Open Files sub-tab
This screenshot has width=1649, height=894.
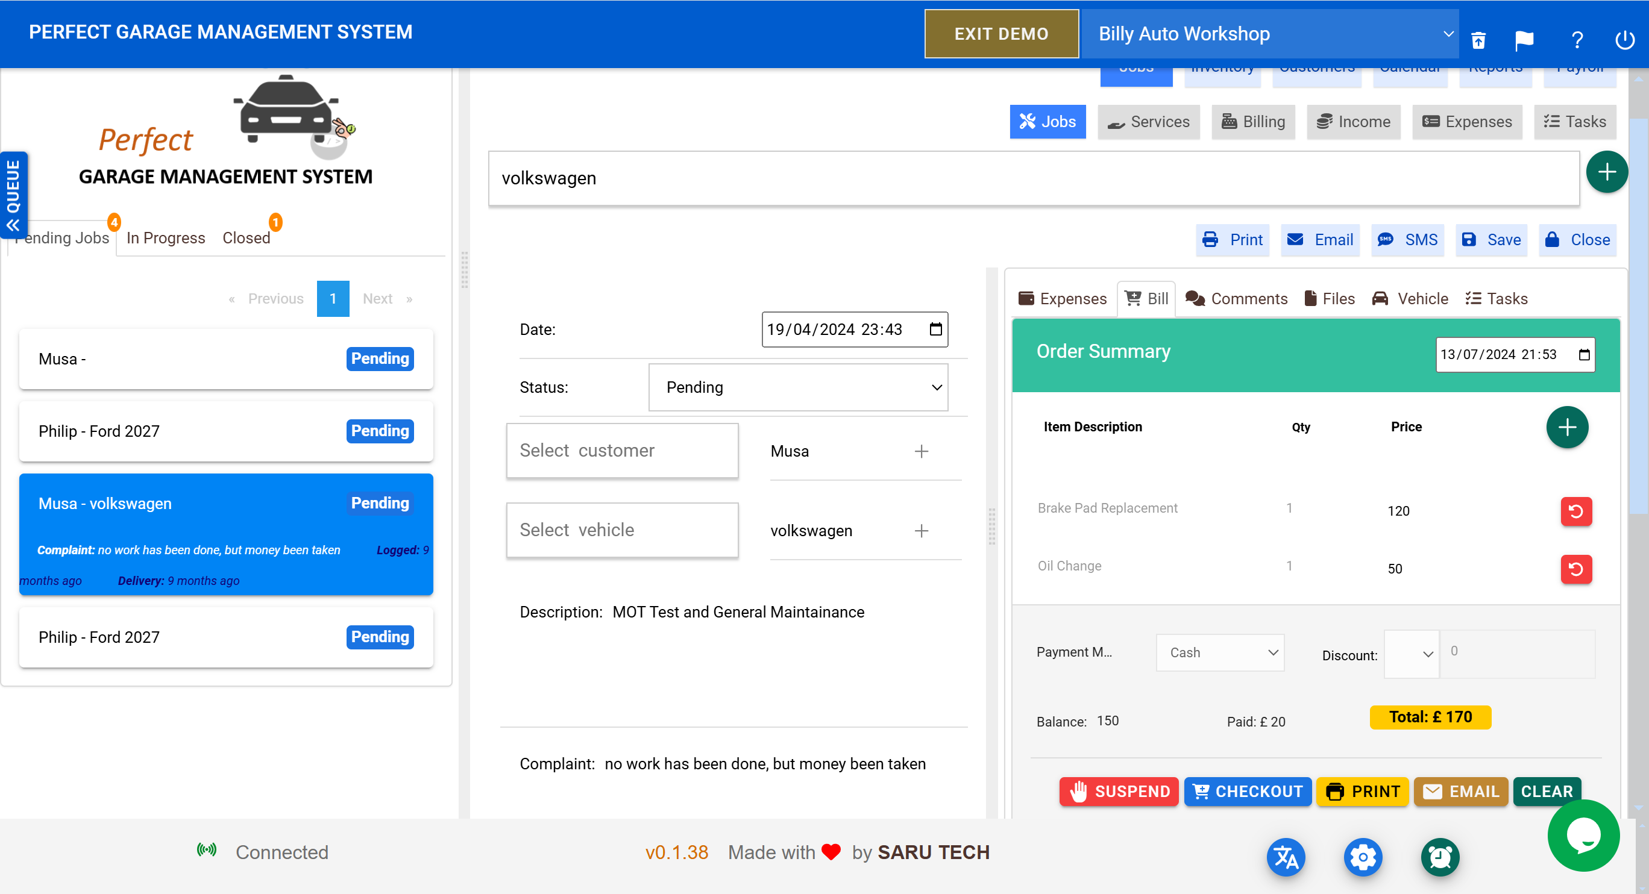point(1330,299)
